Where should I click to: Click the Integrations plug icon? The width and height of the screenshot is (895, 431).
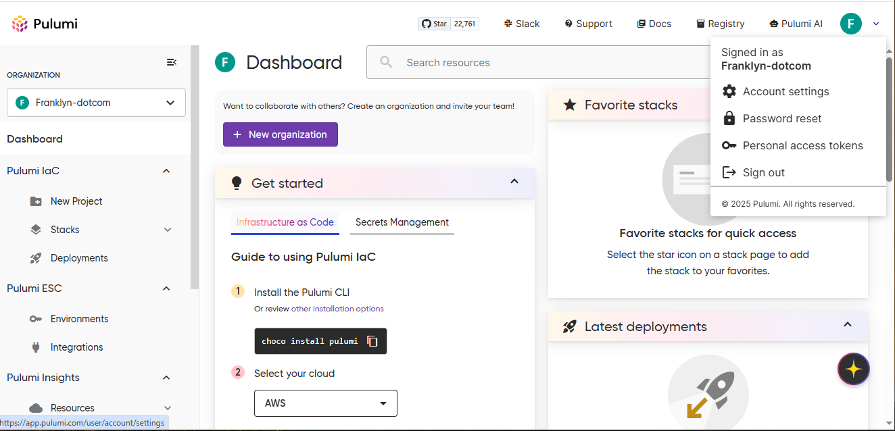[x=36, y=347]
